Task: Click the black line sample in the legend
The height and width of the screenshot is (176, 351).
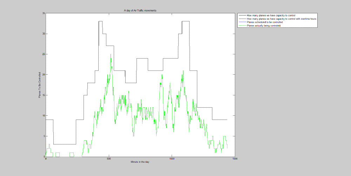Action: click(x=242, y=19)
